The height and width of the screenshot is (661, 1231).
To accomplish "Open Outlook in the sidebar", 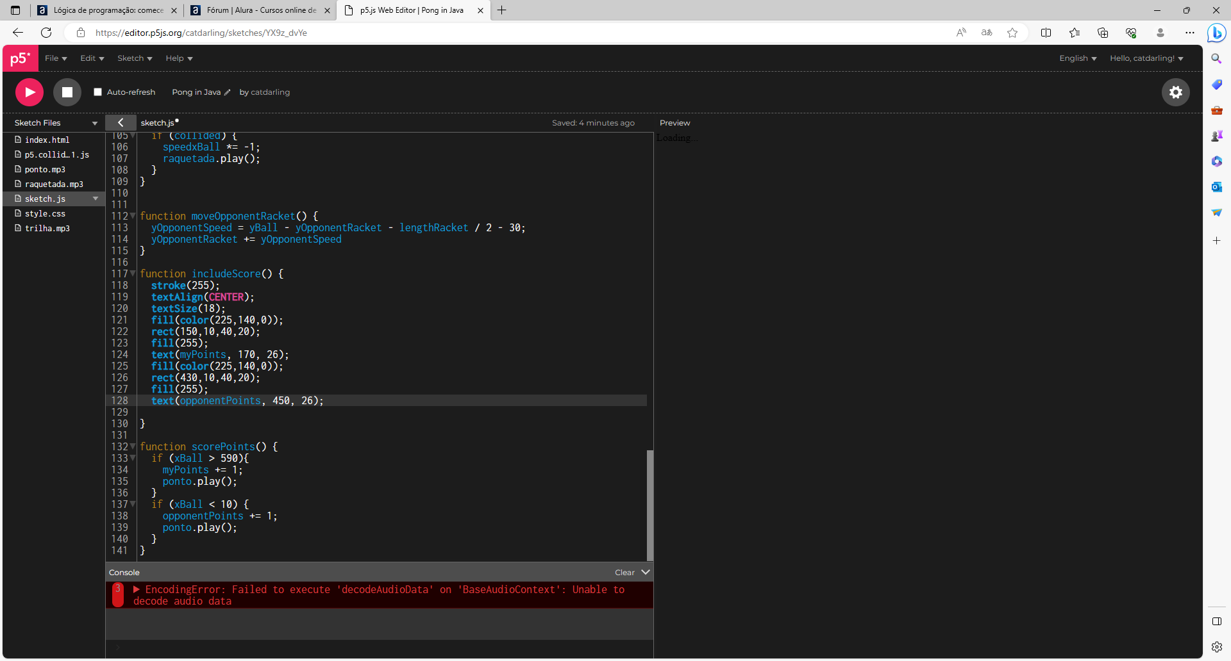I will [1216, 187].
